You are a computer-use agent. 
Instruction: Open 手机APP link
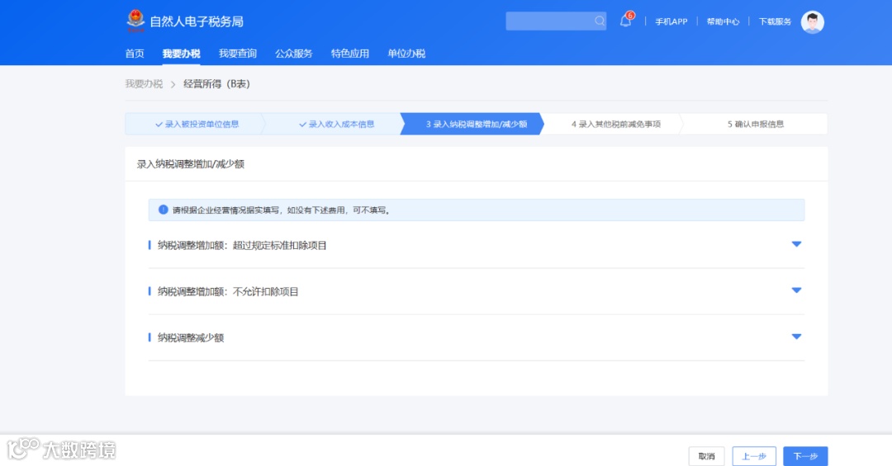pos(671,21)
